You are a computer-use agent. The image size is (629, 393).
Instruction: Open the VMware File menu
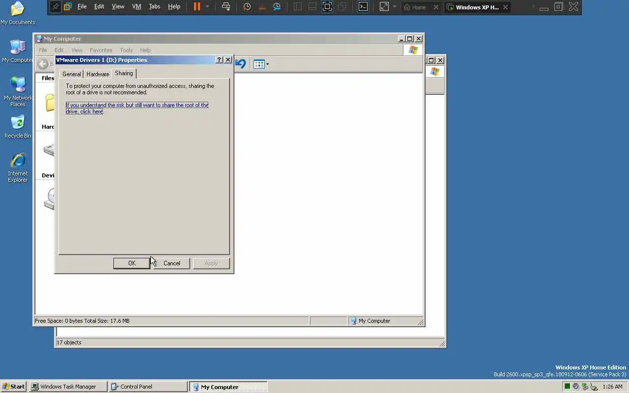82,7
